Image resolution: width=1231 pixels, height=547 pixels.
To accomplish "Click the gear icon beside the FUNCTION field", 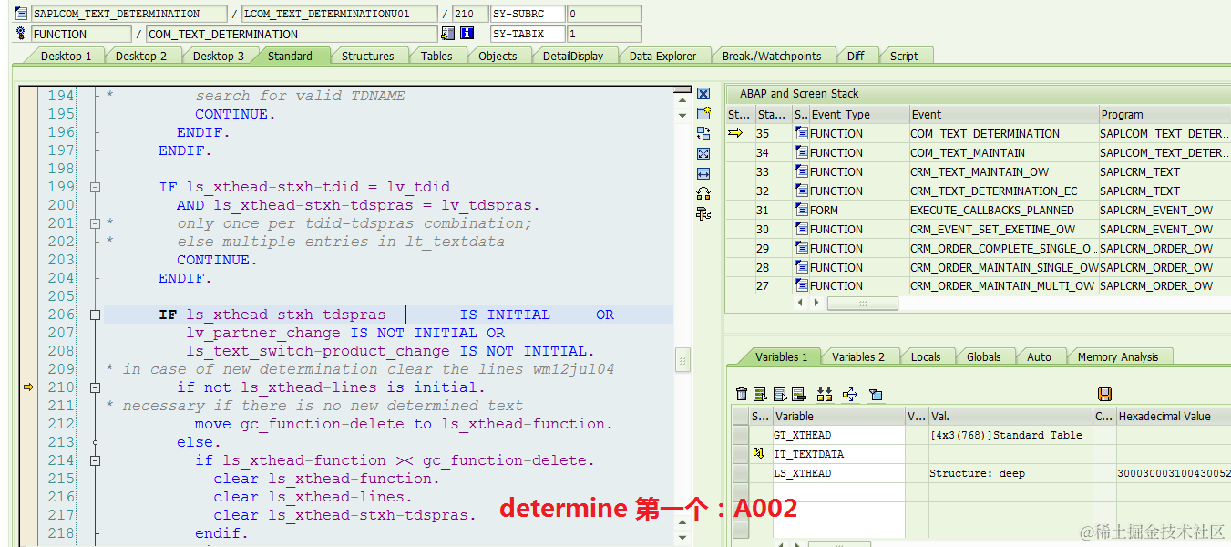I will (21, 34).
